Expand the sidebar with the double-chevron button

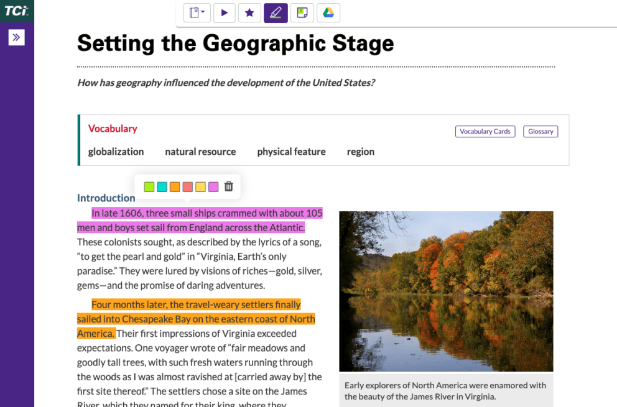(16, 37)
